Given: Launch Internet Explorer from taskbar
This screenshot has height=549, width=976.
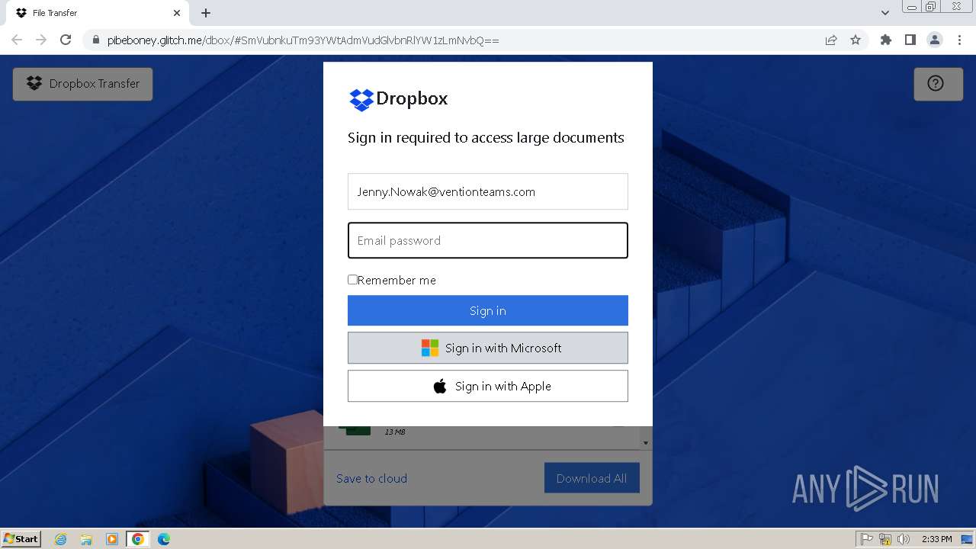Looking at the screenshot, I should [61, 539].
